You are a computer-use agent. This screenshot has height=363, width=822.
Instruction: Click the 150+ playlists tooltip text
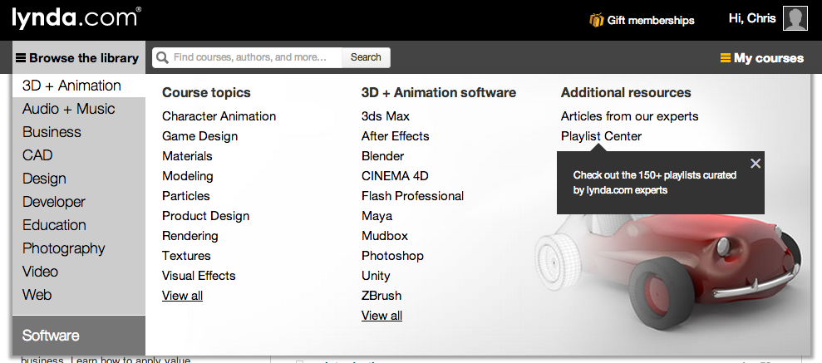tap(655, 182)
